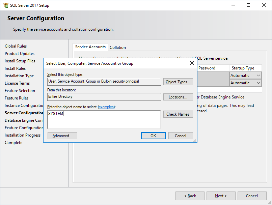This screenshot has height=205, width=272.
Task: Click the Password column header
Action: (213, 68)
